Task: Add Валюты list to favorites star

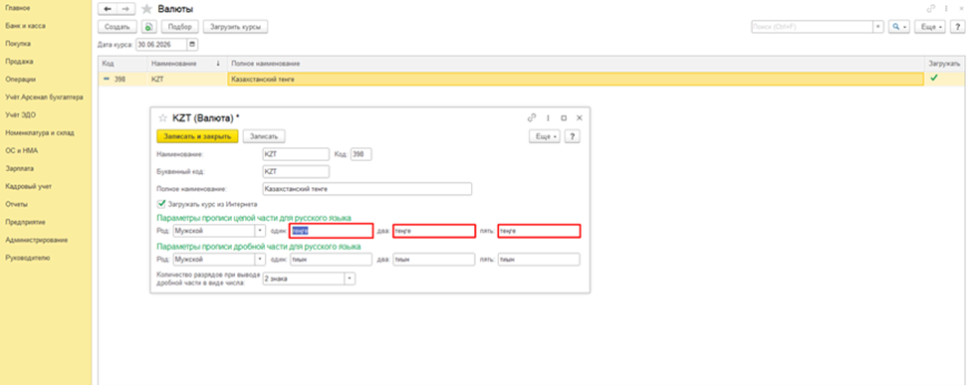Action: tap(146, 9)
